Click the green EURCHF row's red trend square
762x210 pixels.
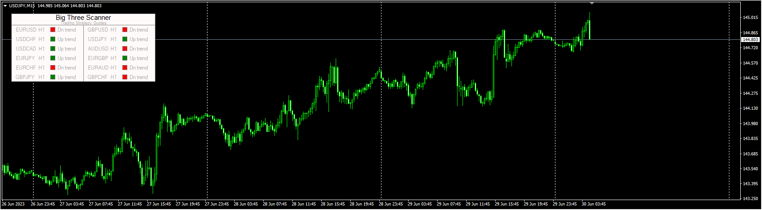[53, 68]
